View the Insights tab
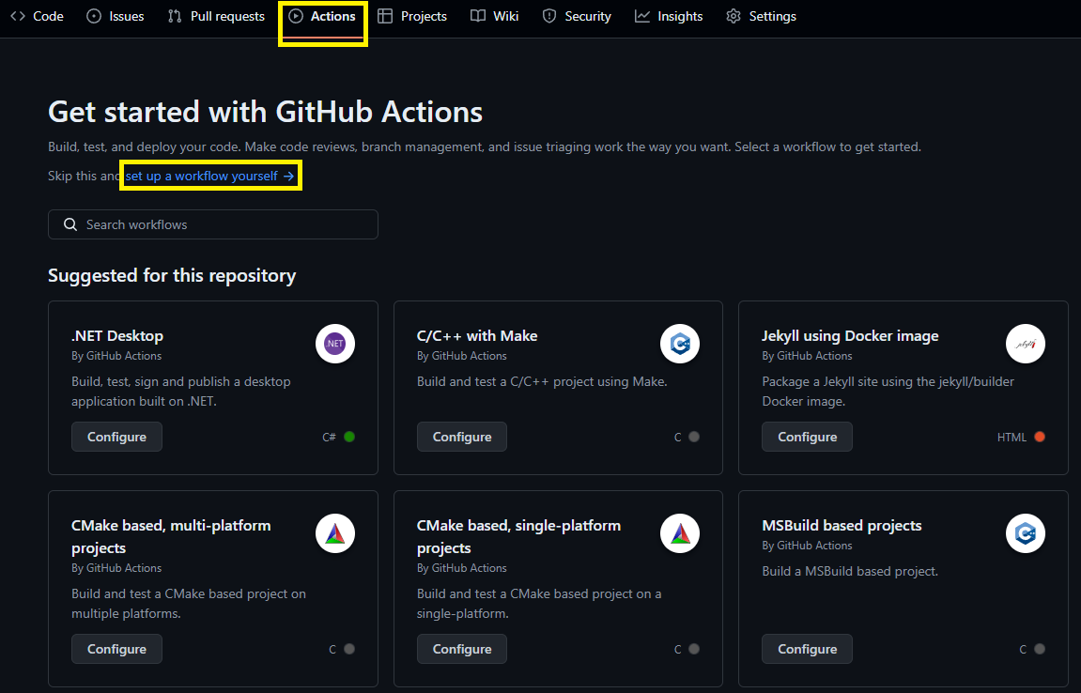The height and width of the screenshot is (693, 1081). (669, 16)
